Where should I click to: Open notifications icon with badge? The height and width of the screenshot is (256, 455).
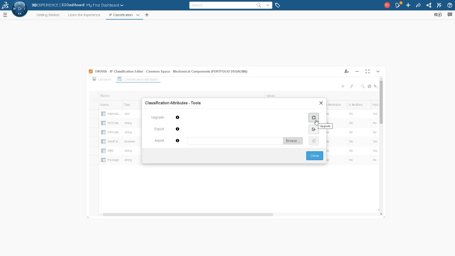click(x=398, y=5)
